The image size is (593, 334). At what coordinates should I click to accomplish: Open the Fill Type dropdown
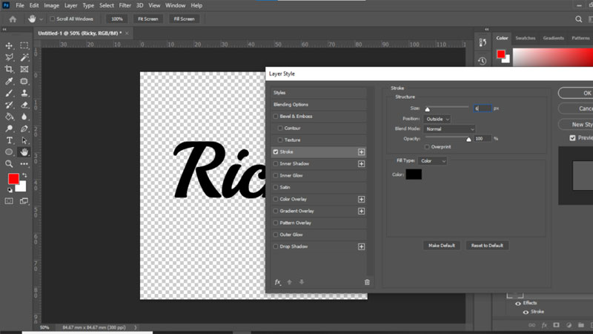click(432, 161)
